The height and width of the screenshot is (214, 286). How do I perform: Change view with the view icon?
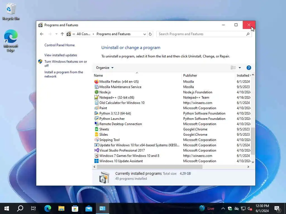pos(233,68)
